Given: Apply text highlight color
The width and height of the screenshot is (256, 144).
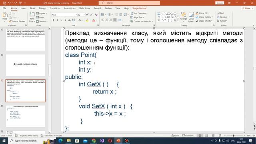Looking at the screenshot, I should pyautogui.click(x=87, y=20).
